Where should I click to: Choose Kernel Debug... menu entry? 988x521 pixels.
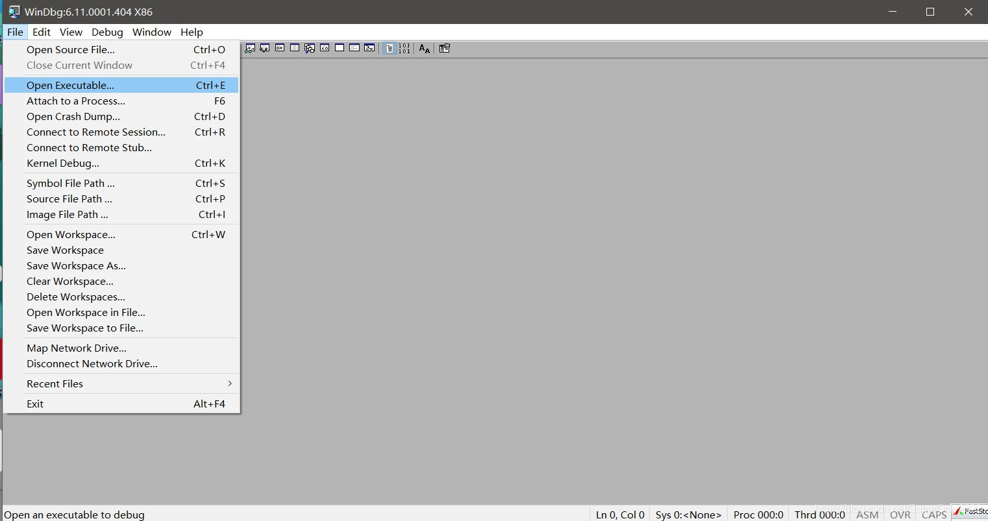(x=121, y=163)
